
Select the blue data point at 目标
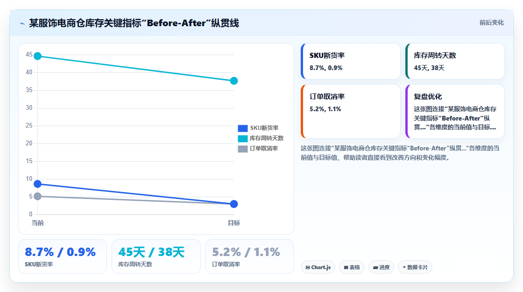[x=234, y=204]
